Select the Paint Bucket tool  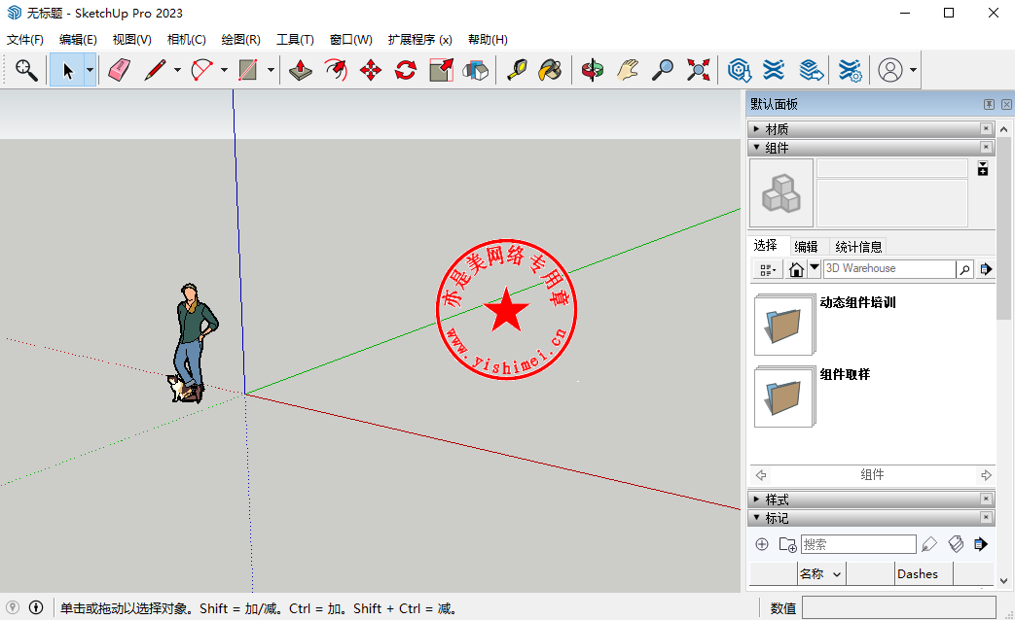pos(550,70)
